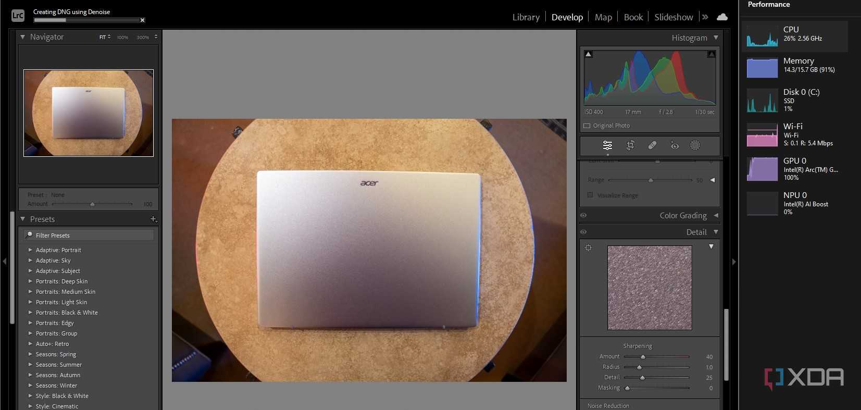Screen dimensions: 861x410
Task: Toggle shadow clipping indicator in histogram
Action: pos(588,54)
